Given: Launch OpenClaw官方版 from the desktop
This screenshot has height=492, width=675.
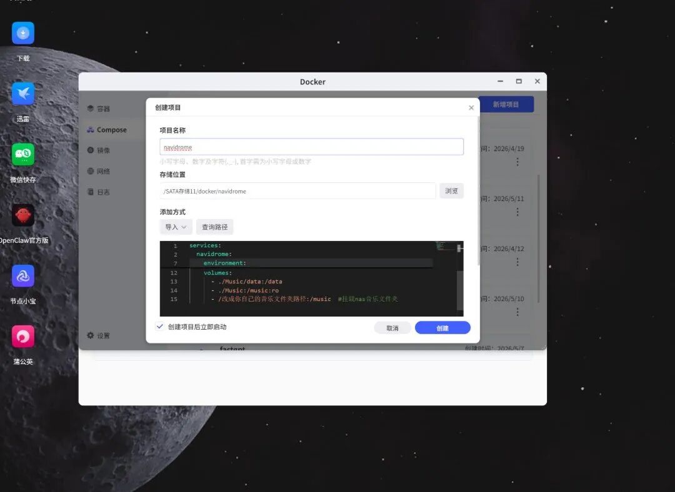Looking at the screenshot, I should [23, 215].
